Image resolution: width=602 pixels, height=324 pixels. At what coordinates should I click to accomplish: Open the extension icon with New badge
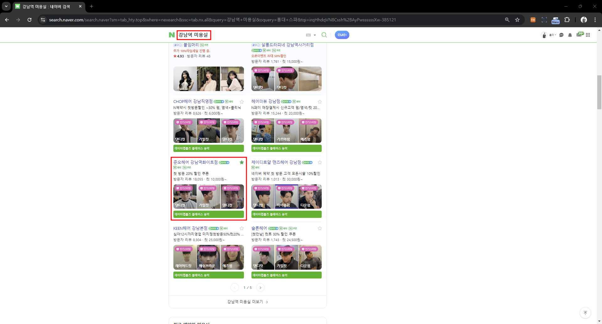pos(556,20)
